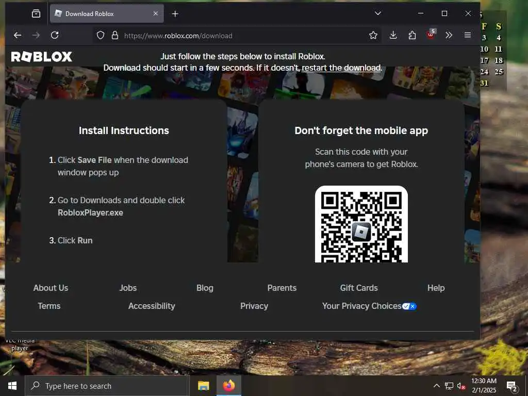This screenshot has width=528, height=396.
Task: Reload the current page
Action: coord(55,36)
